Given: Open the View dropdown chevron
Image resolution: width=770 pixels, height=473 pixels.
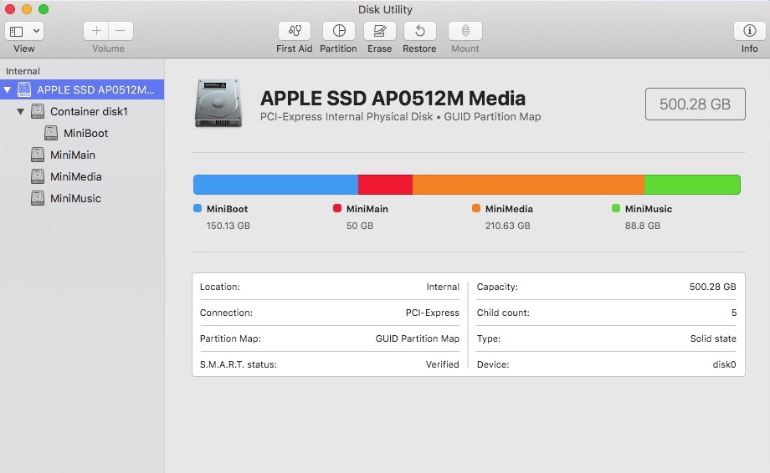Looking at the screenshot, I should 36,32.
